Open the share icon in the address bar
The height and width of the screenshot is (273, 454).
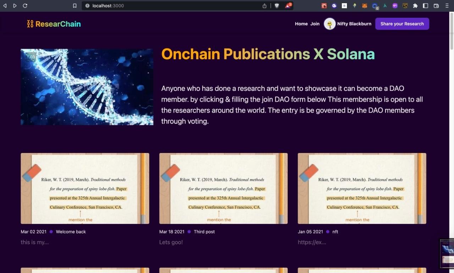point(264,6)
